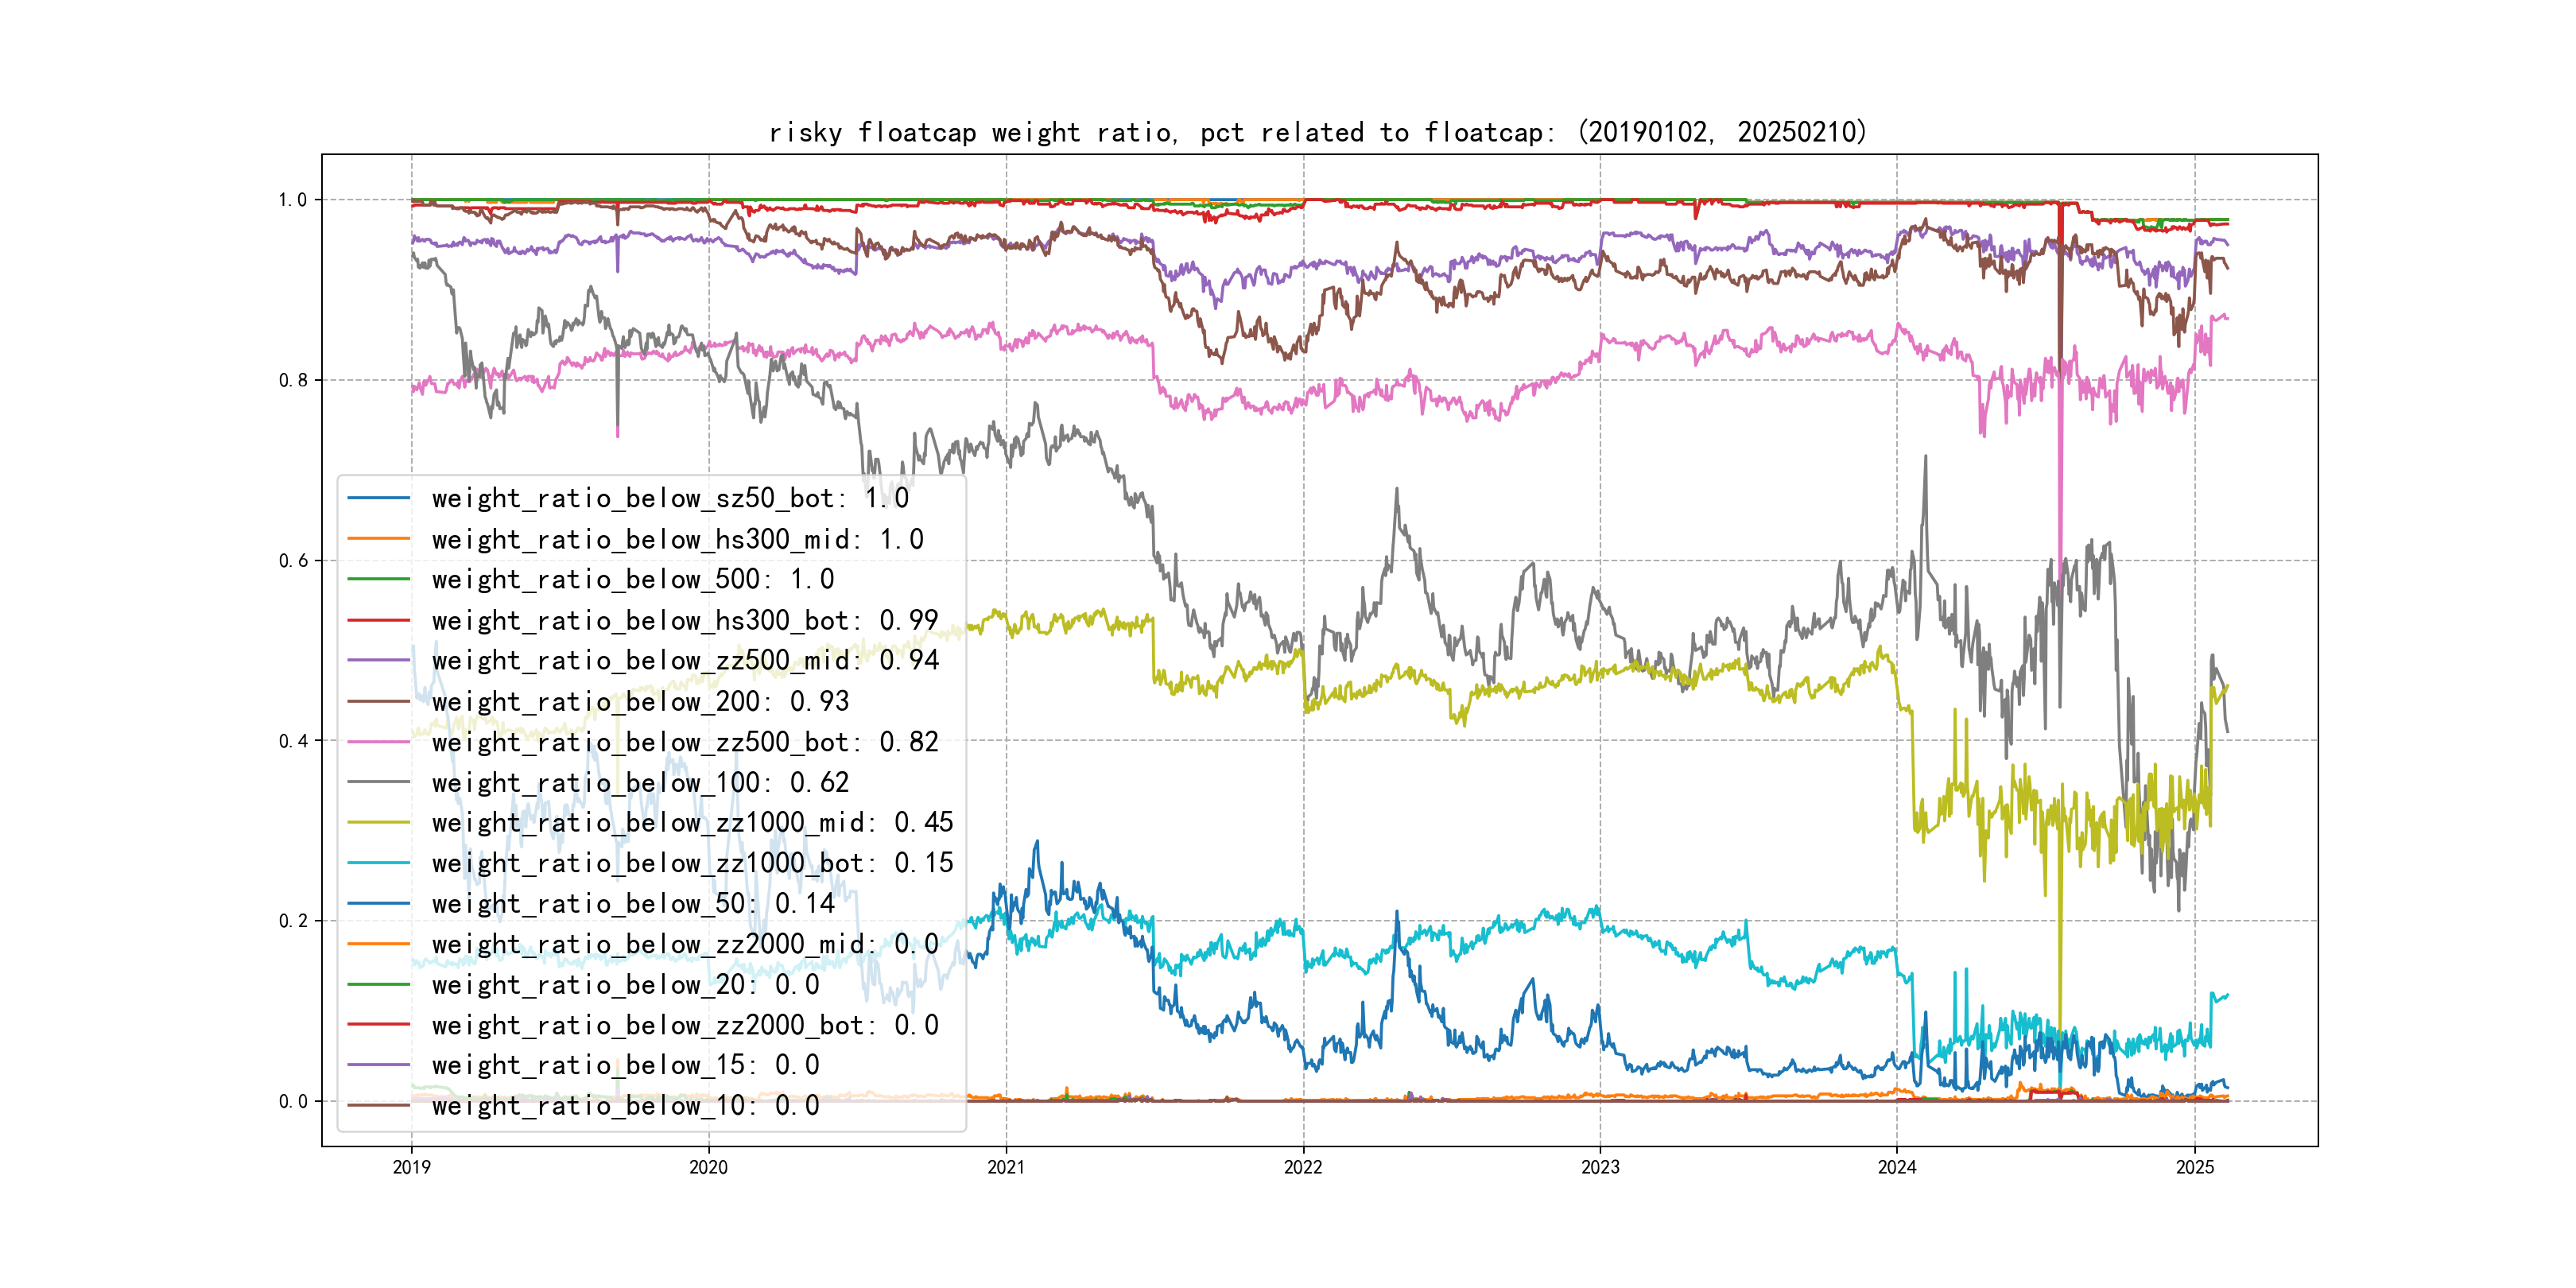Click the cyan line swatch for zz1000_bot
This screenshot has height=1288, width=2576.
(x=379, y=863)
